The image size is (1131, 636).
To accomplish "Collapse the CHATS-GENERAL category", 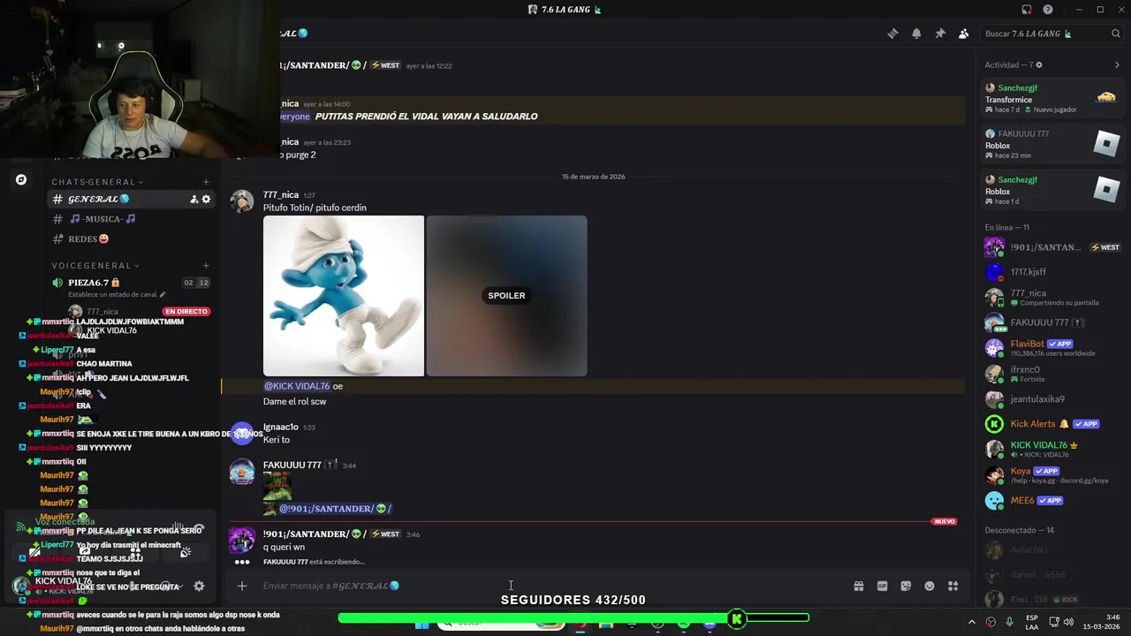I will tap(97, 182).
